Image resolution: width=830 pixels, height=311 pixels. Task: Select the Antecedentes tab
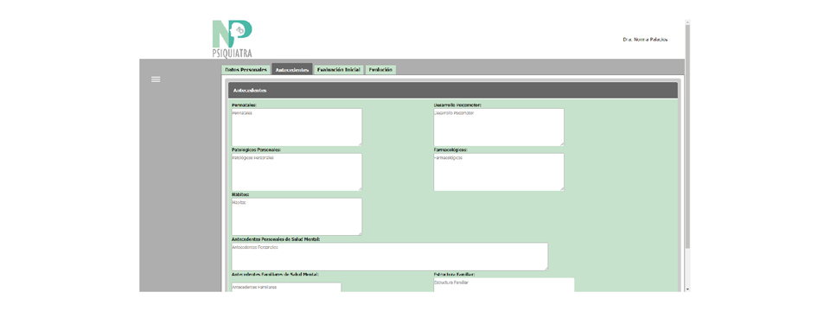click(292, 70)
